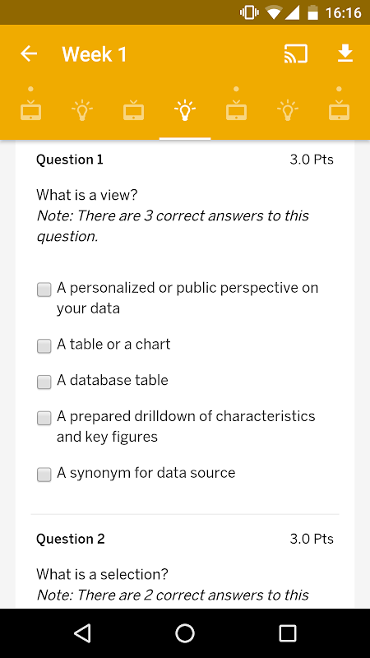Tap the download icon in header
Viewport: 370px width, 658px height.
345,53
